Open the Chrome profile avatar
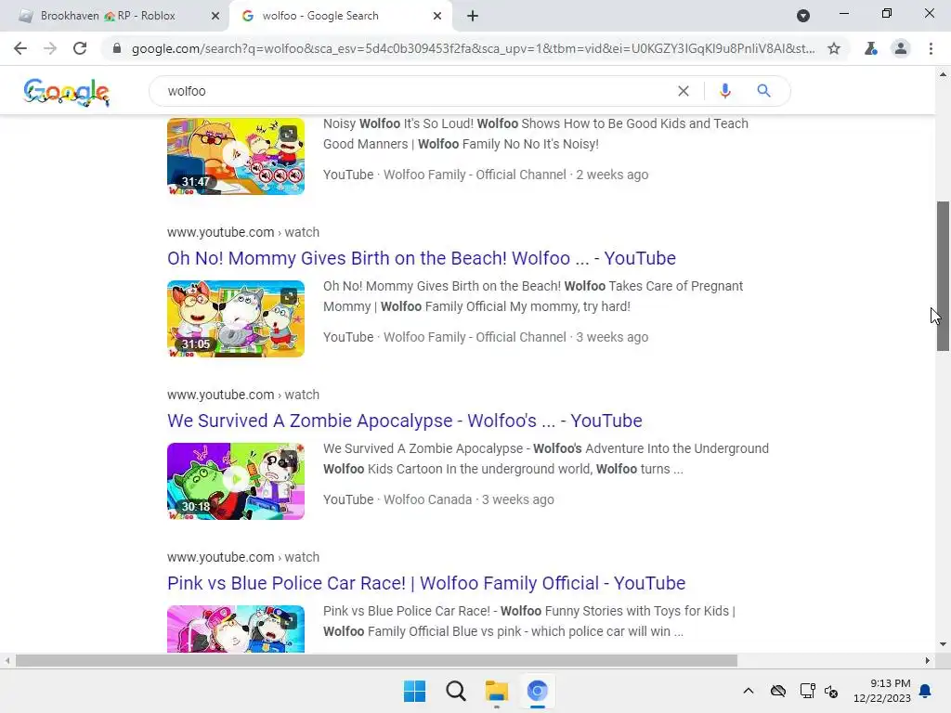The image size is (951, 713). click(x=901, y=48)
